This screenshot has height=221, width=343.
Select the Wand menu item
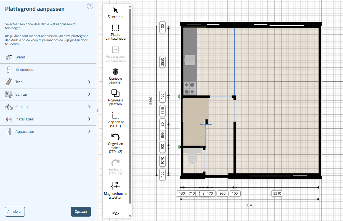coord(20,57)
